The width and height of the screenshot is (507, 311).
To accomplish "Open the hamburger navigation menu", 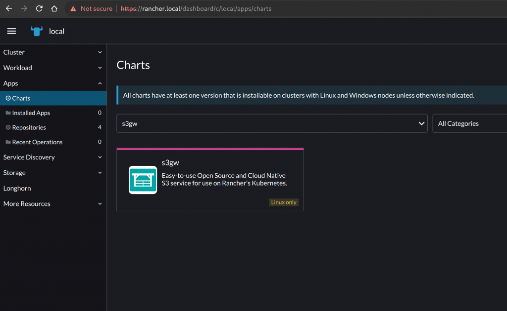I will (x=11, y=31).
